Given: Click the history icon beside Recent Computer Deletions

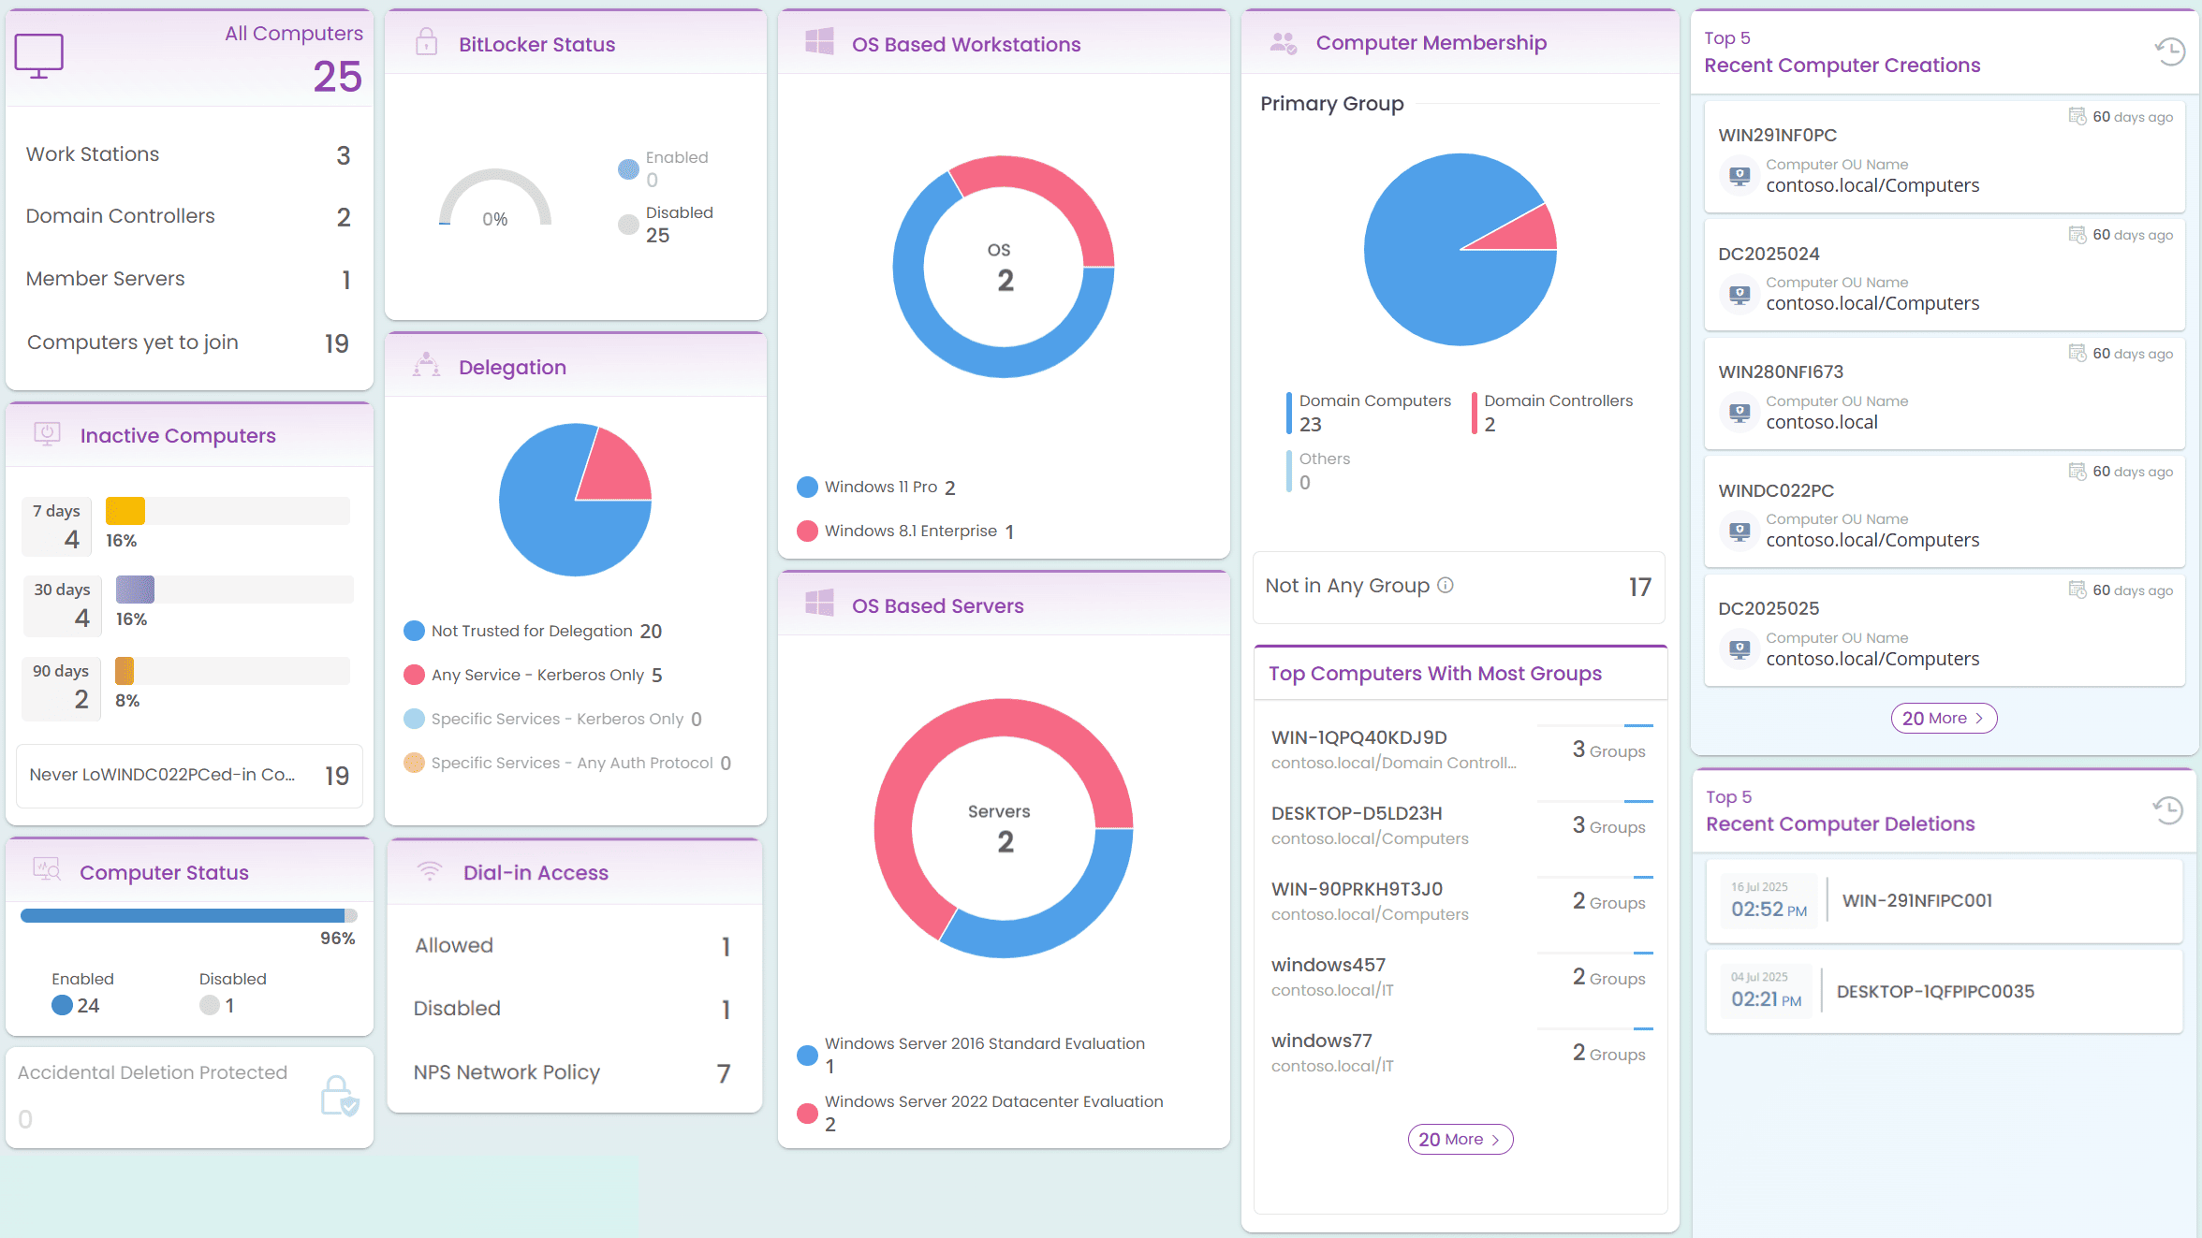Looking at the screenshot, I should point(2167,810).
